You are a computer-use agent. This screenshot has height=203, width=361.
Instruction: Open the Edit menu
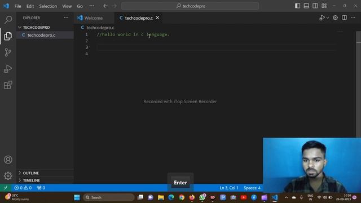[30, 6]
